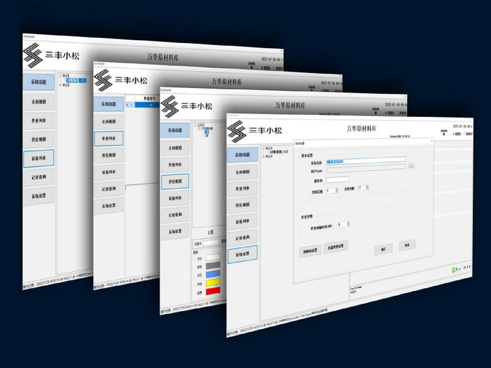
Task: Expand the PLC2 node in the rearmost window
Action: [60, 85]
